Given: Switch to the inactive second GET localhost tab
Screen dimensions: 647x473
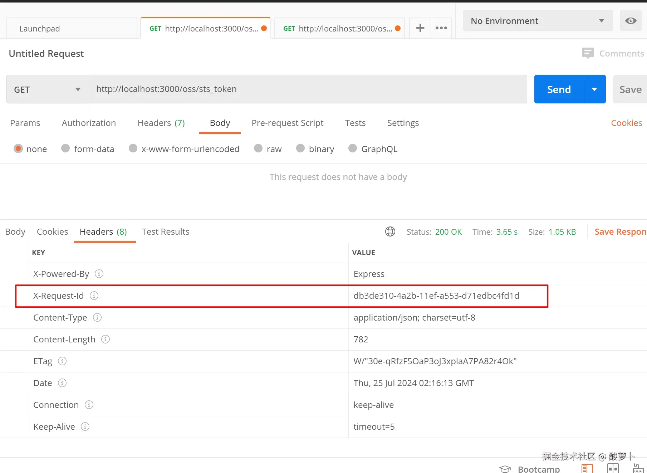Looking at the screenshot, I should click(x=339, y=28).
